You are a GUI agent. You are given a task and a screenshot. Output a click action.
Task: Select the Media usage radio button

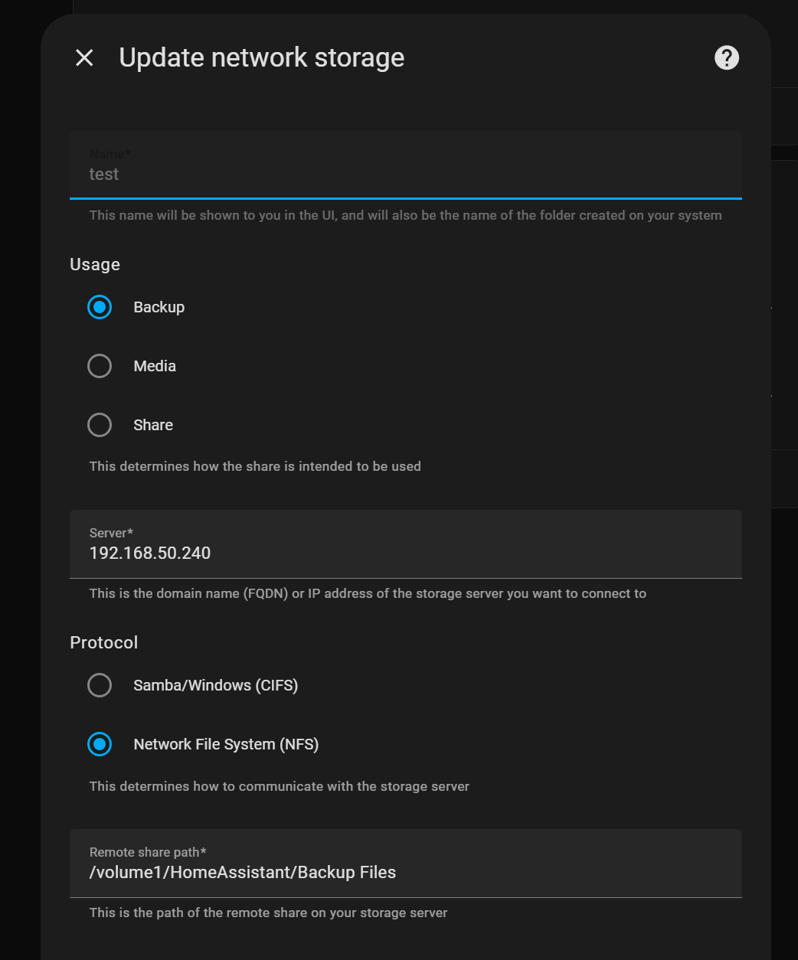click(100, 366)
